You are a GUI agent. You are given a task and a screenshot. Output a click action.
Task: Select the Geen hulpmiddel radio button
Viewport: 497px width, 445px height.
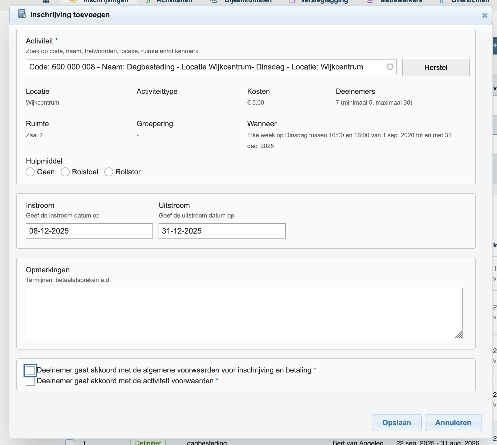pyautogui.click(x=30, y=172)
